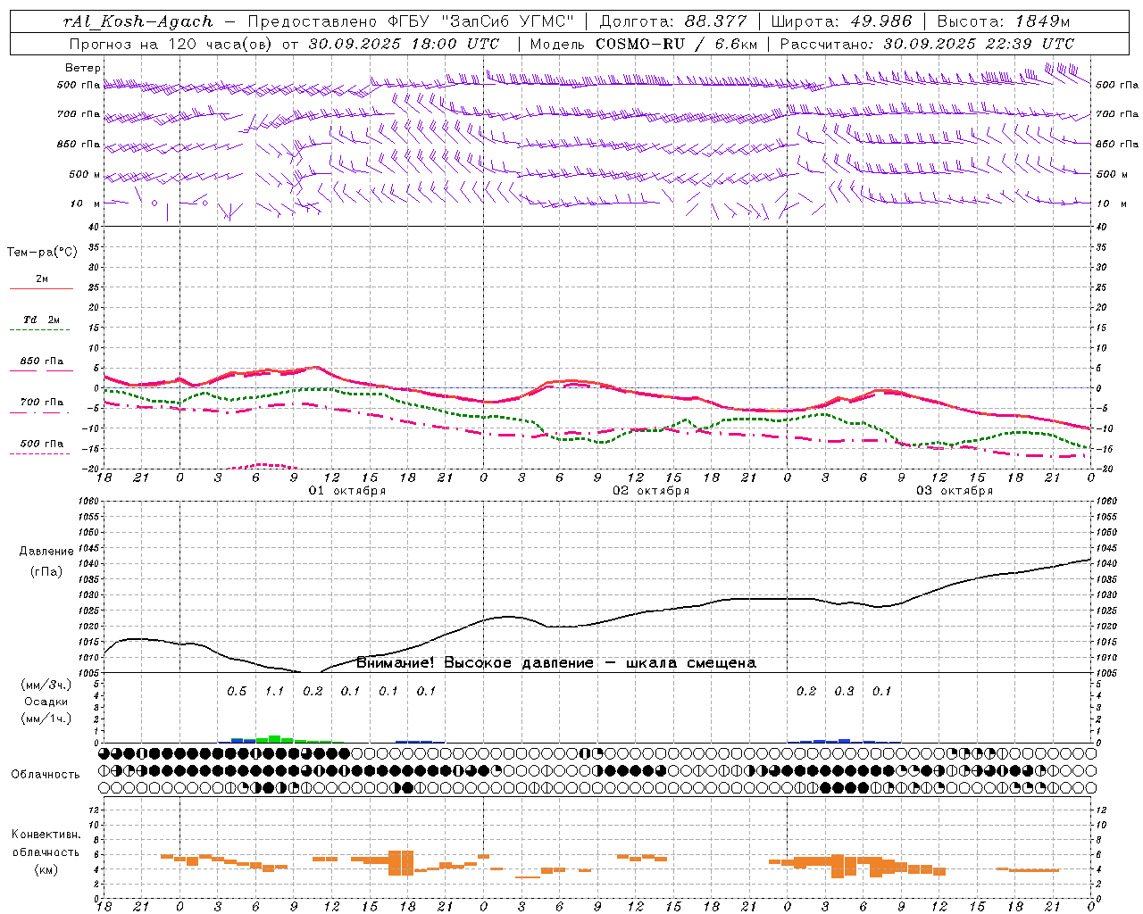Click the 'Внимание! Высокое давление – шкала смещена' warning
The width and height of the screenshot is (1143, 914).
point(556,663)
